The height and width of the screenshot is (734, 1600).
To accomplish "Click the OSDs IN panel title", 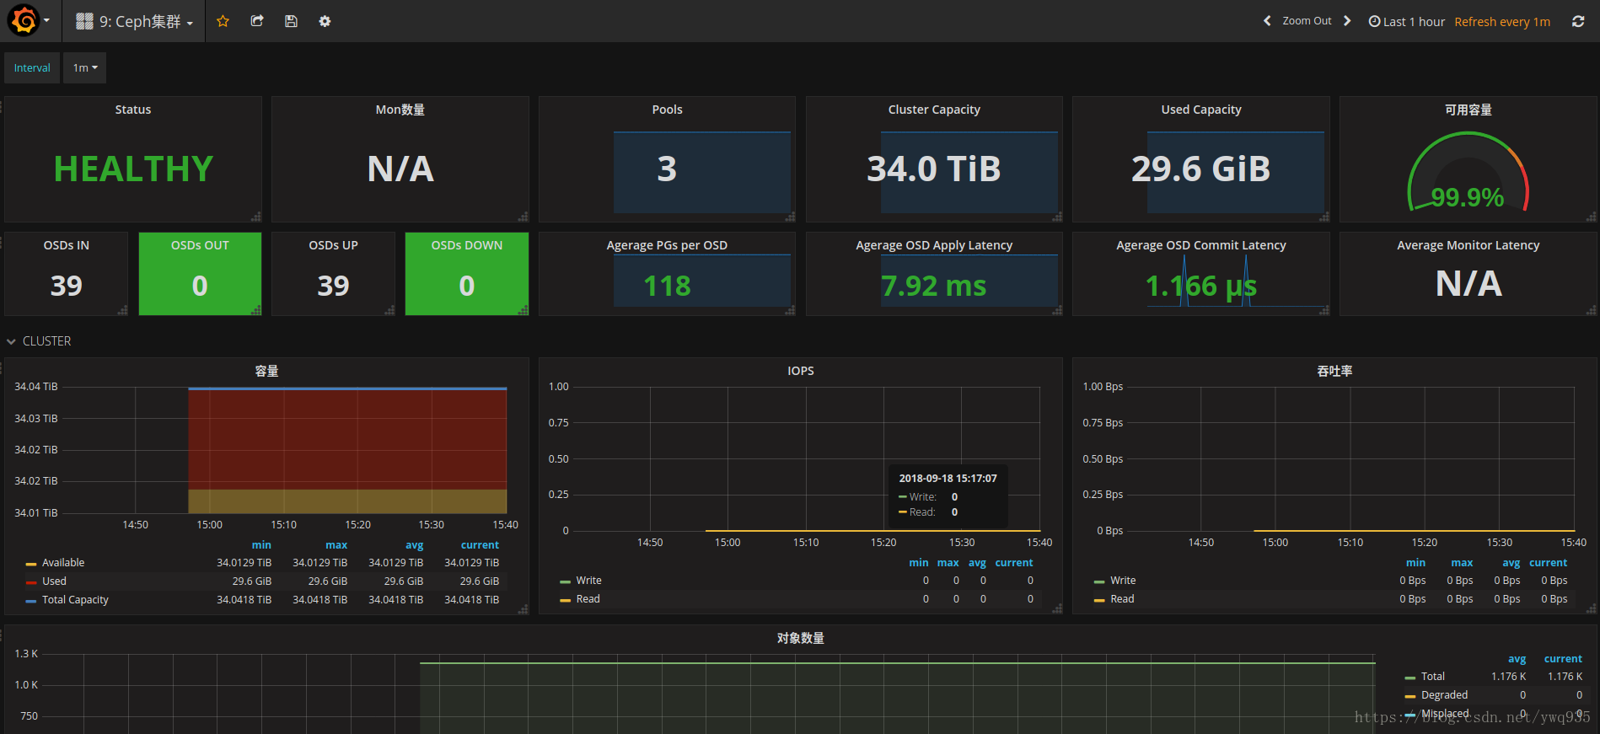I will [67, 245].
